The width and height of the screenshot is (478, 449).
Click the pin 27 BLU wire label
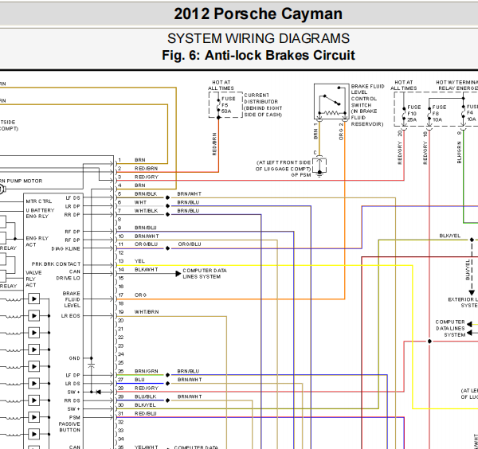139,380
